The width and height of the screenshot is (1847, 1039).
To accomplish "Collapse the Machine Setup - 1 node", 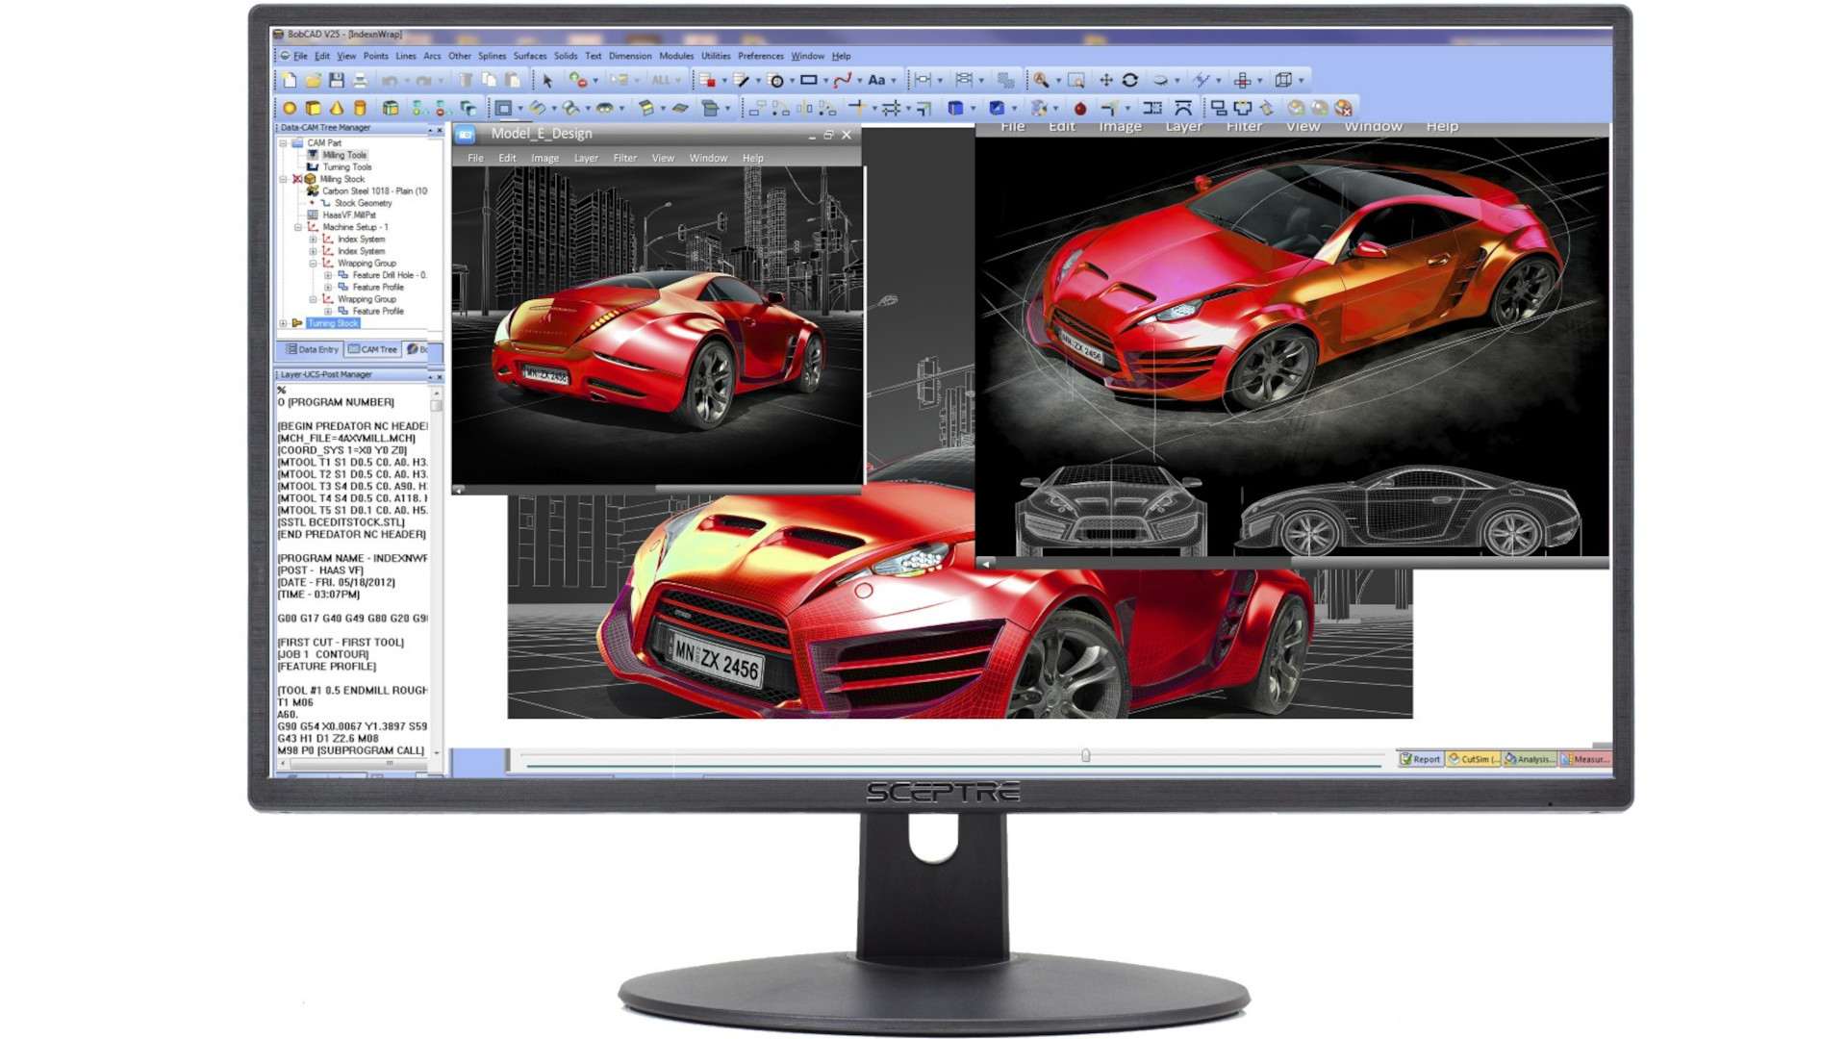I will point(298,226).
